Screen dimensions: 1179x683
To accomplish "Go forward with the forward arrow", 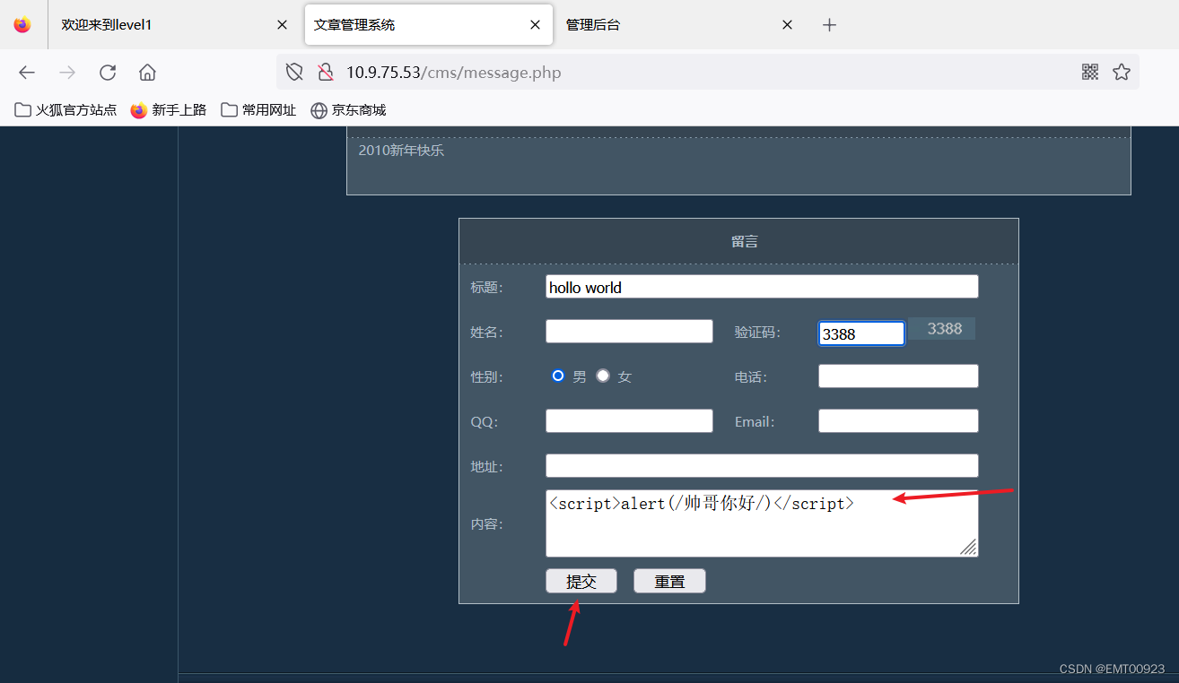I will pyautogui.click(x=67, y=73).
